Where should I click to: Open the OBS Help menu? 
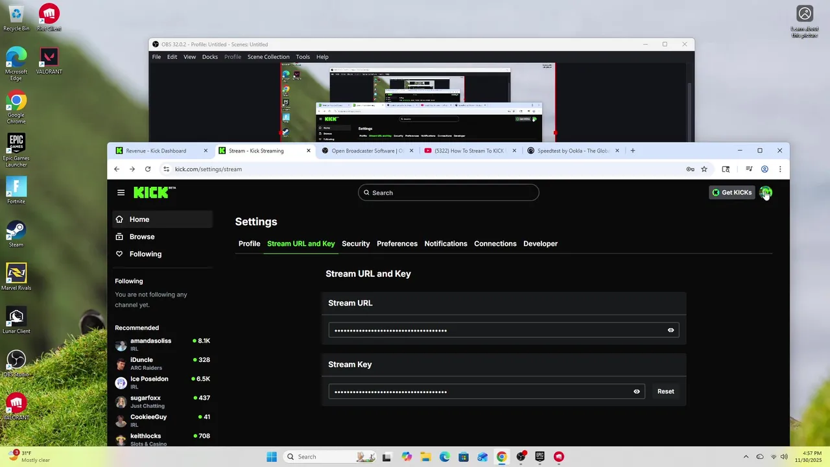322,57
